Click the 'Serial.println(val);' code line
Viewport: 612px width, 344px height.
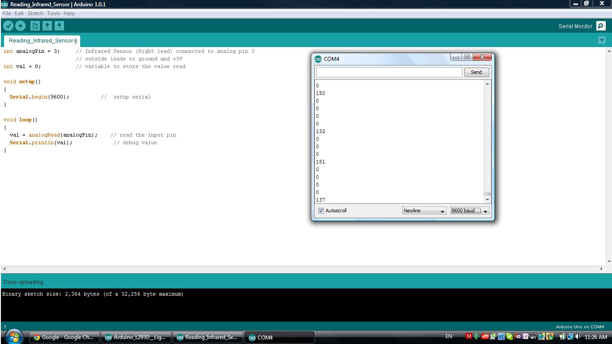coord(41,142)
